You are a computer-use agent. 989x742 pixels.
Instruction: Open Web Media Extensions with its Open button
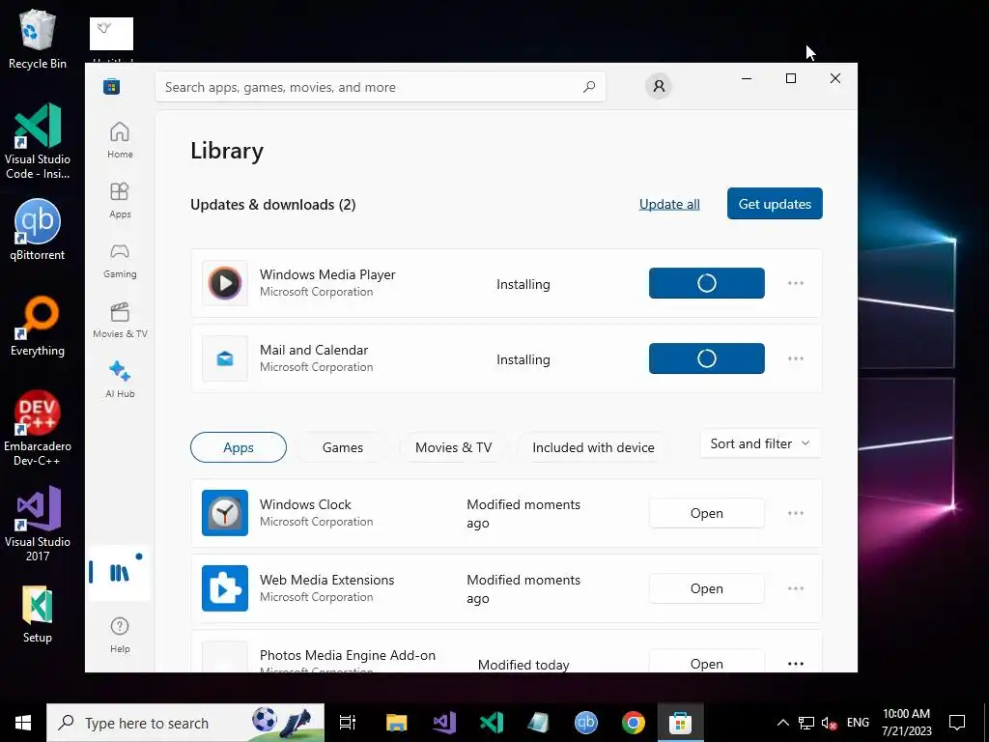point(706,588)
